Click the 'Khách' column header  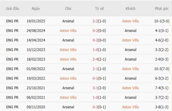point(130,8)
